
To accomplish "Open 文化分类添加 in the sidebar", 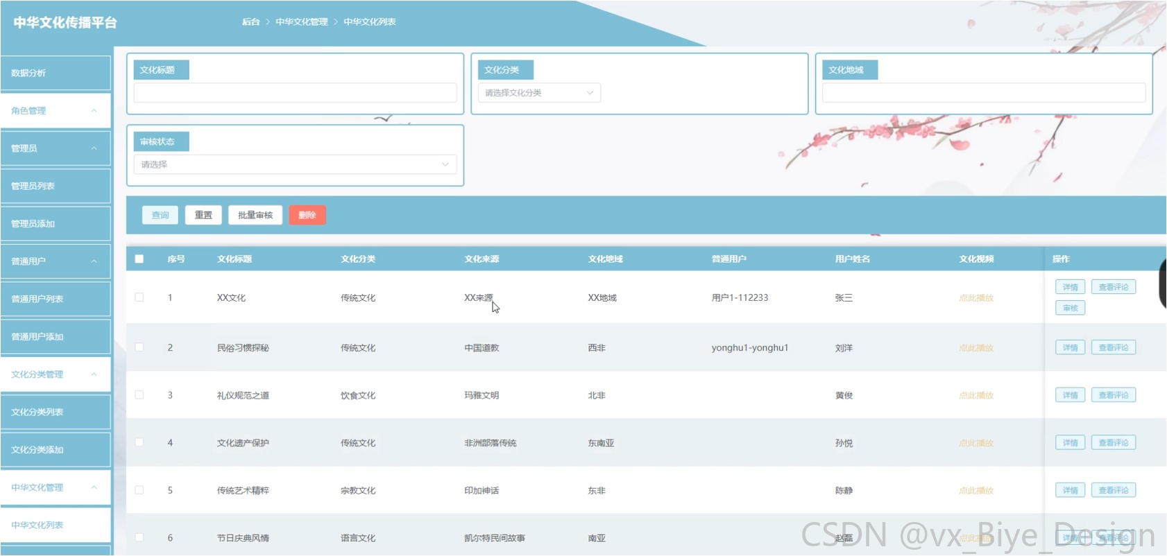I will click(56, 449).
